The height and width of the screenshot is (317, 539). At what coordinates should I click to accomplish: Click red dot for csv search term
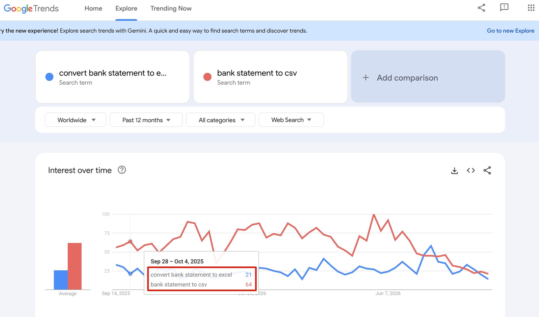[x=207, y=77]
